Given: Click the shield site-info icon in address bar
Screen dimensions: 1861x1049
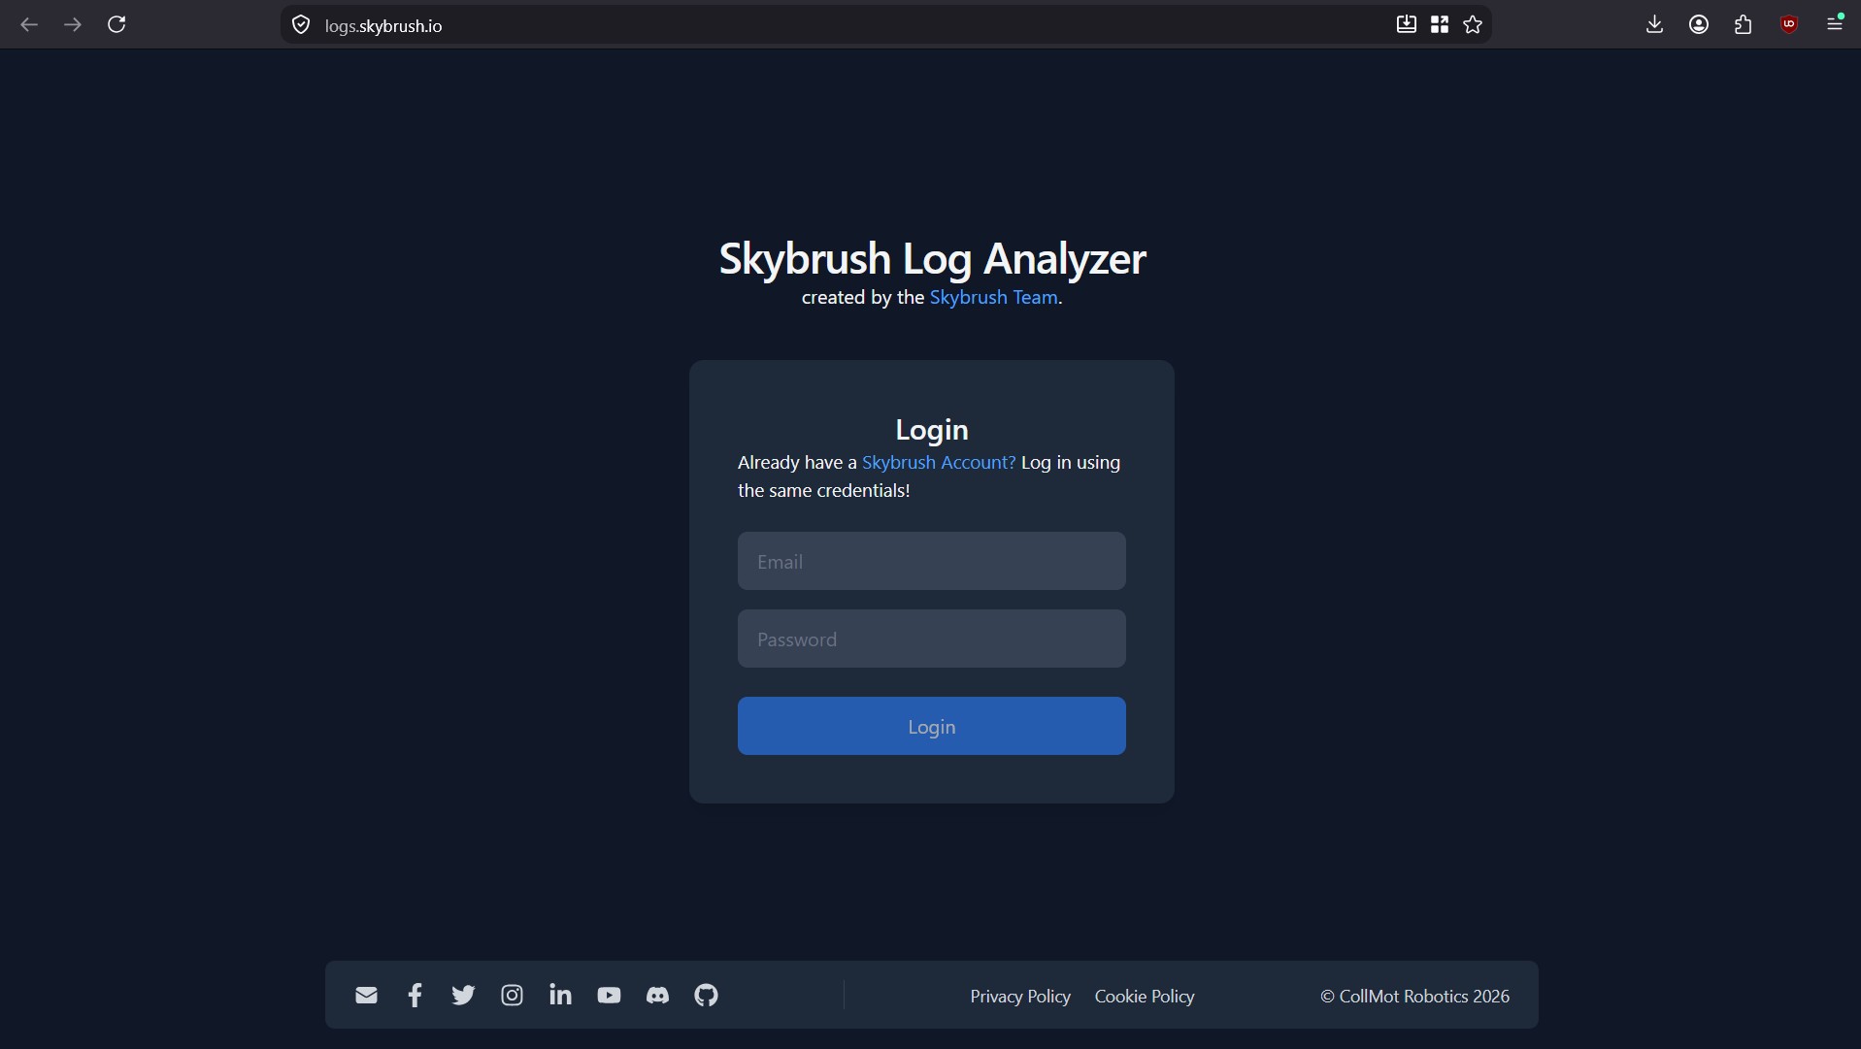Looking at the screenshot, I should click(x=301, y=25).
